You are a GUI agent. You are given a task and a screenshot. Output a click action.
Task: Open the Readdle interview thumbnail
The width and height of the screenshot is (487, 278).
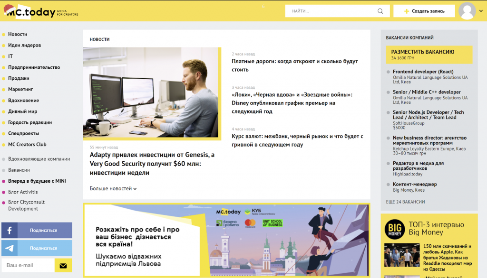pos(402,255)
